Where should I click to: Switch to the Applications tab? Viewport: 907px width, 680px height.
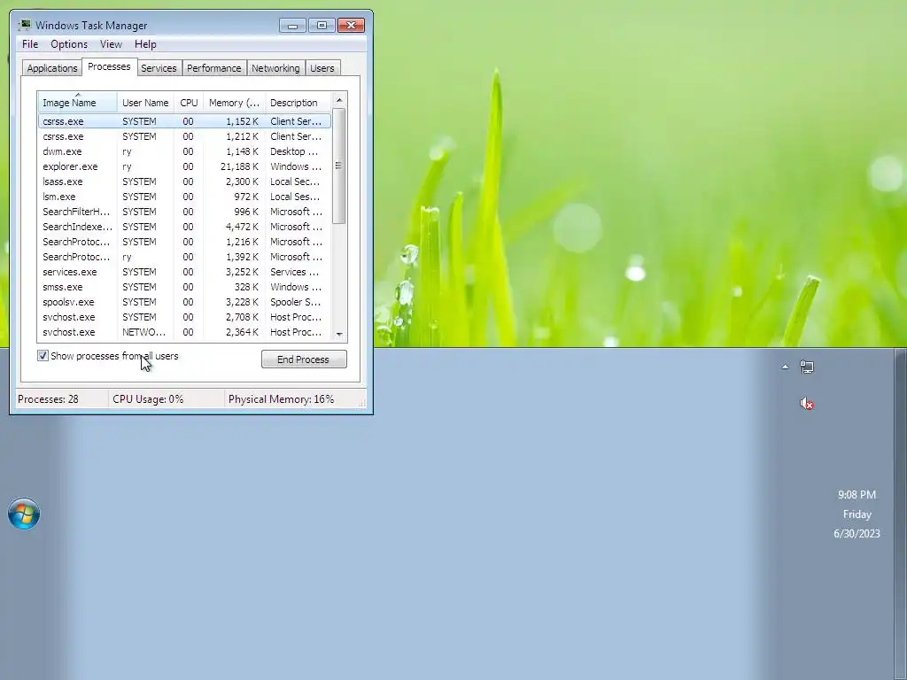(x=52, y=68)
